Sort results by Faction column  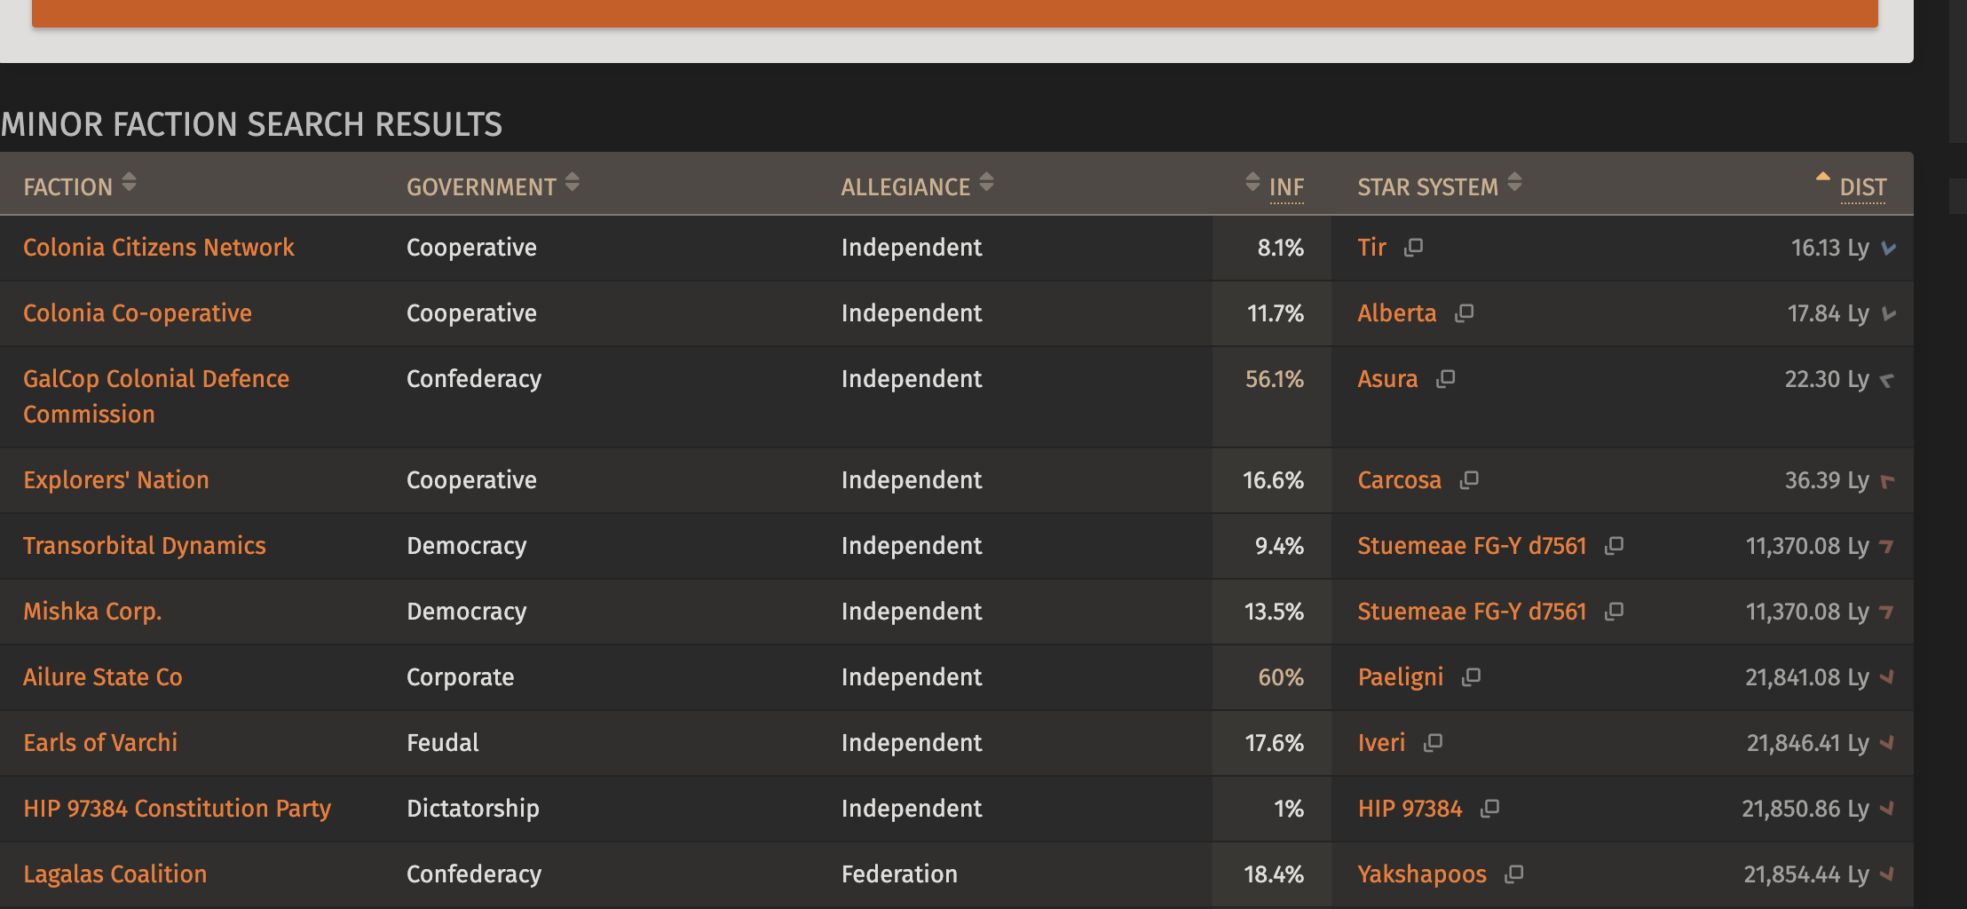pos(80,186)
